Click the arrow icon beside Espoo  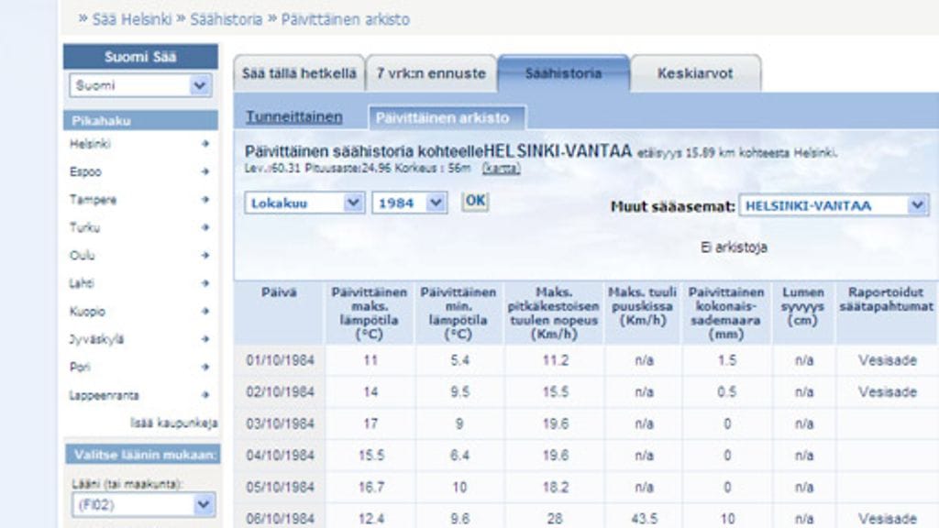point(205,171)
